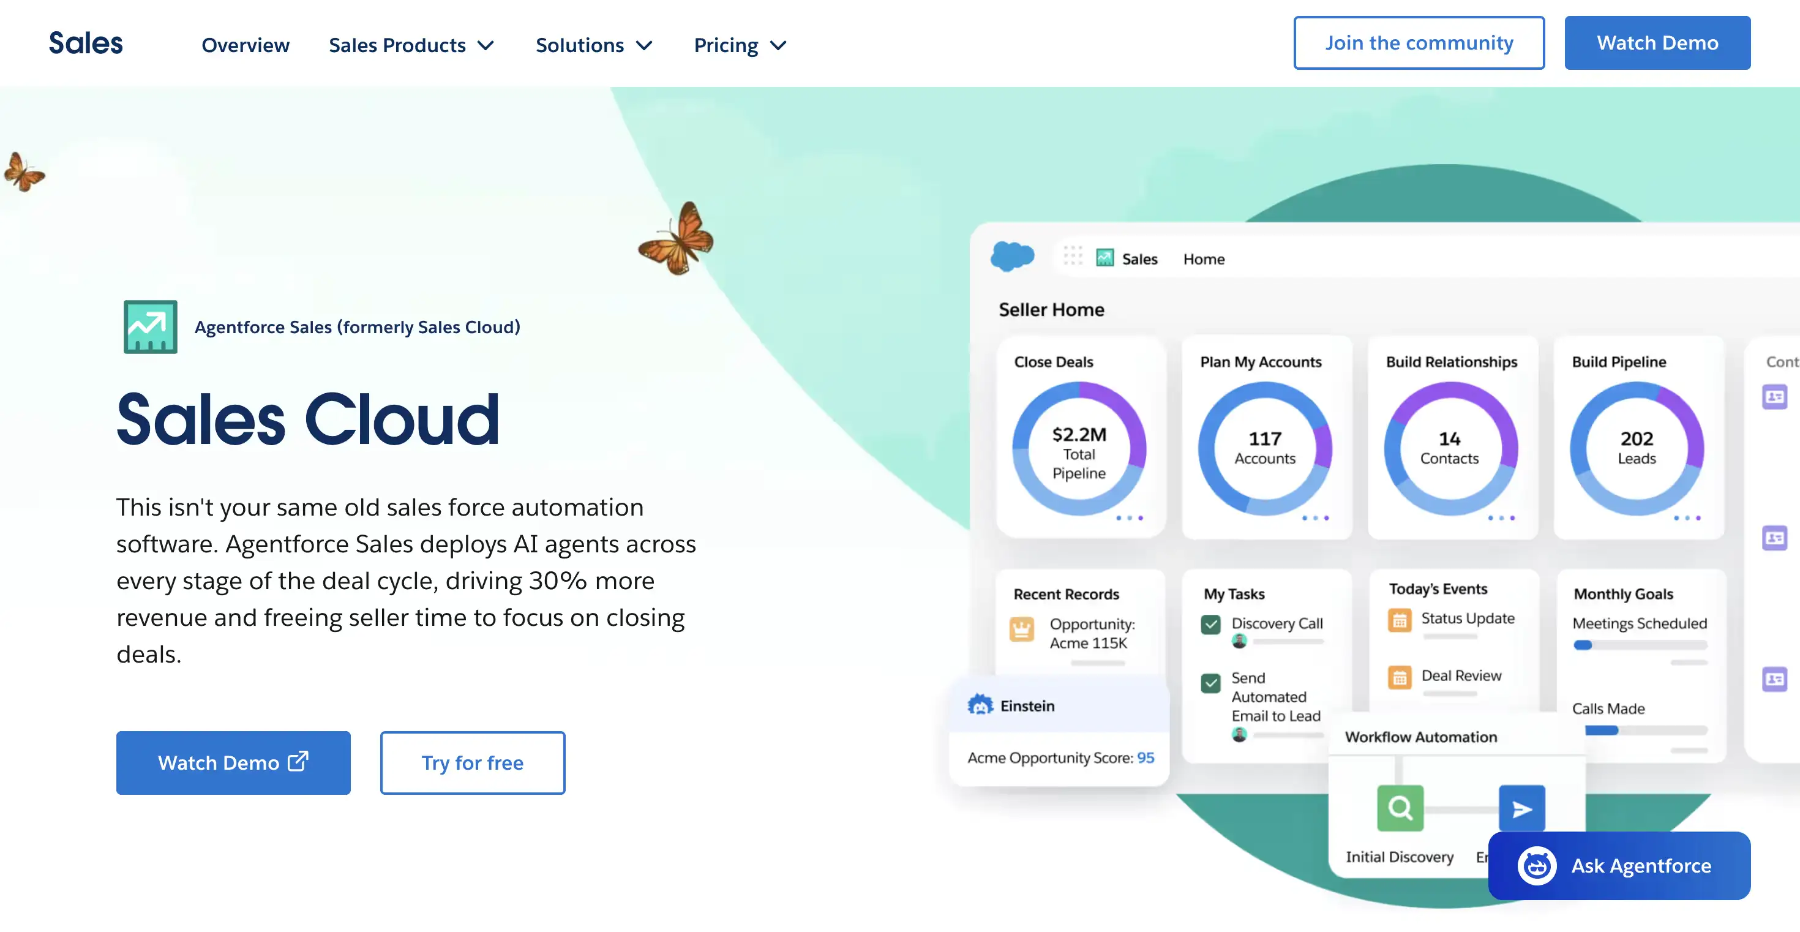Viewport: 1800px width, 932px height.
Task: Click the Recent Records heading
Action: pos(1067,594)
